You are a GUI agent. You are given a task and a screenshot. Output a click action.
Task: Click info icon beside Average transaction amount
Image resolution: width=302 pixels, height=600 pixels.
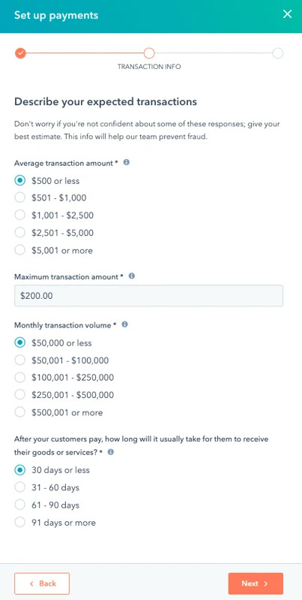(127, 162)
